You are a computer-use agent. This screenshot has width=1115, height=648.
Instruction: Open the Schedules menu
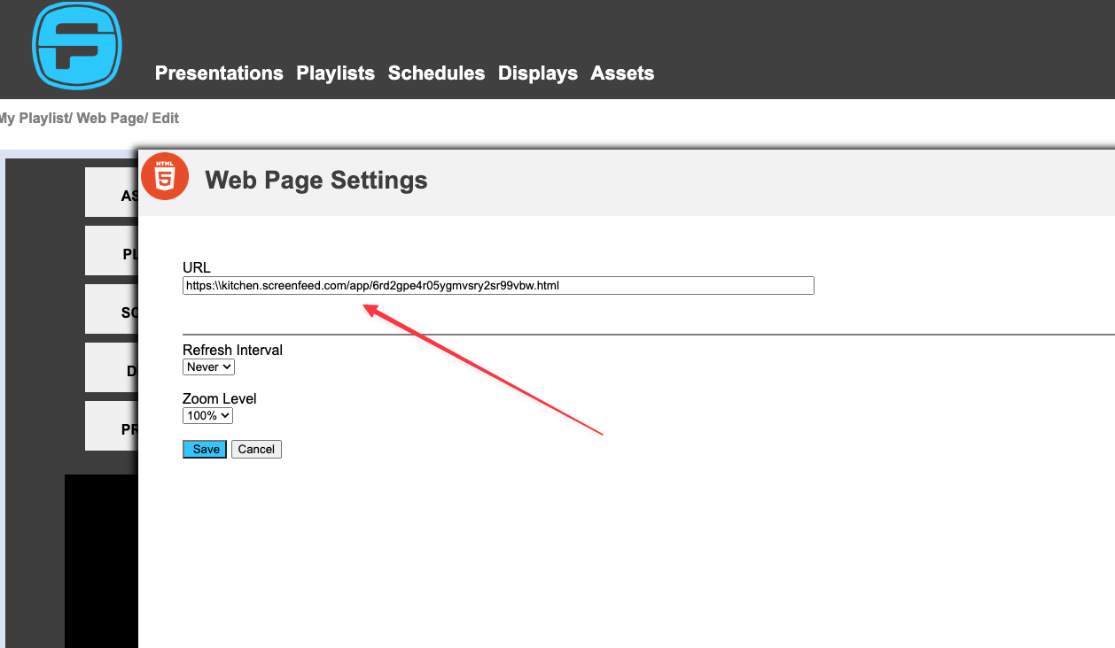[x=436, y=73]
